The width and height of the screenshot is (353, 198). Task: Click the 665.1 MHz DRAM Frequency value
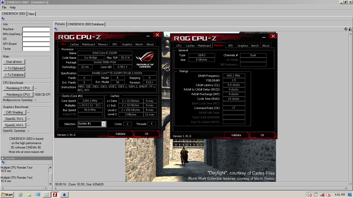click(234, 76)
